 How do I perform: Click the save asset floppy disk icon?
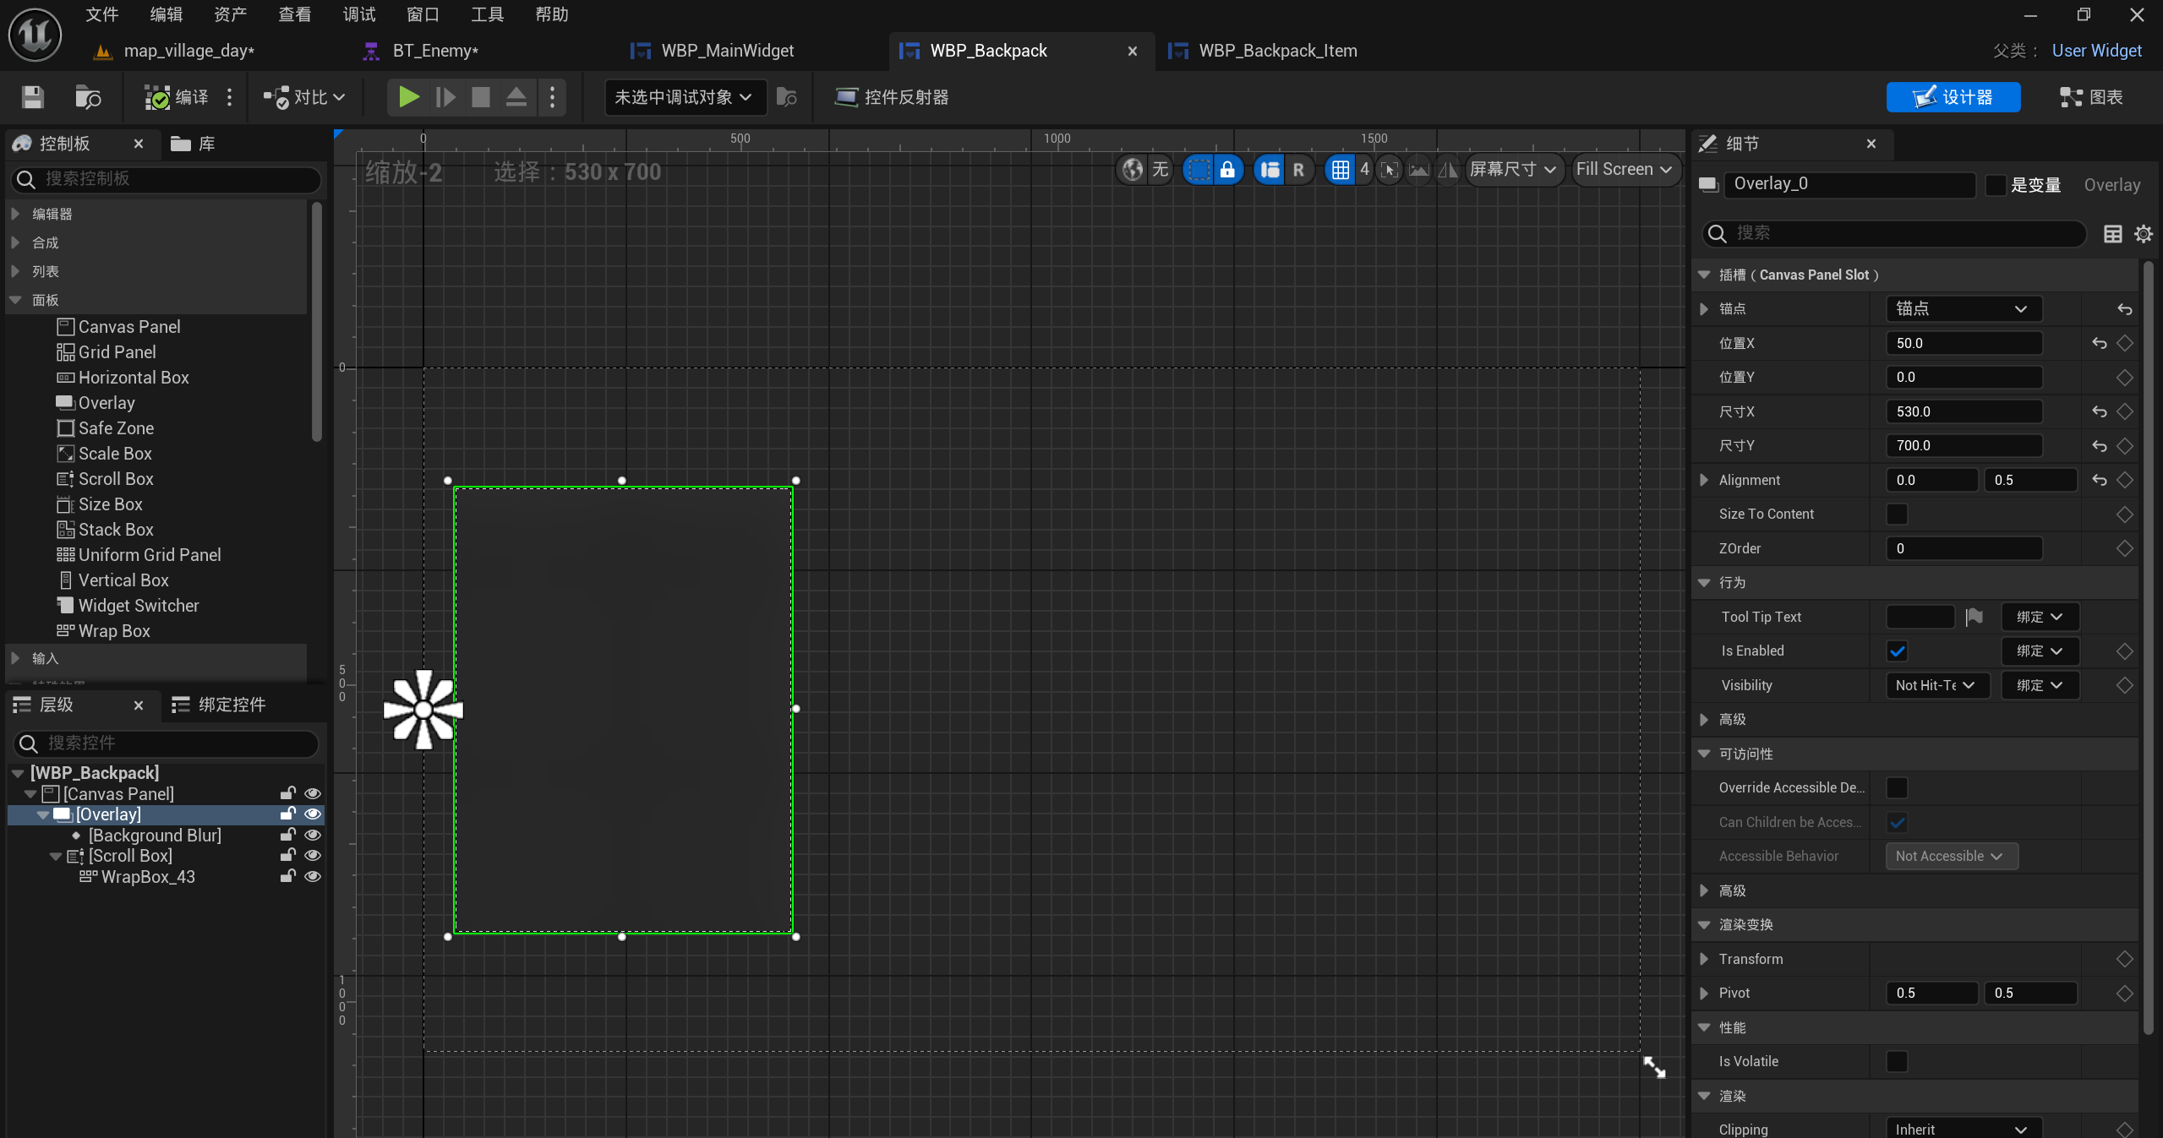click(32, 97)
